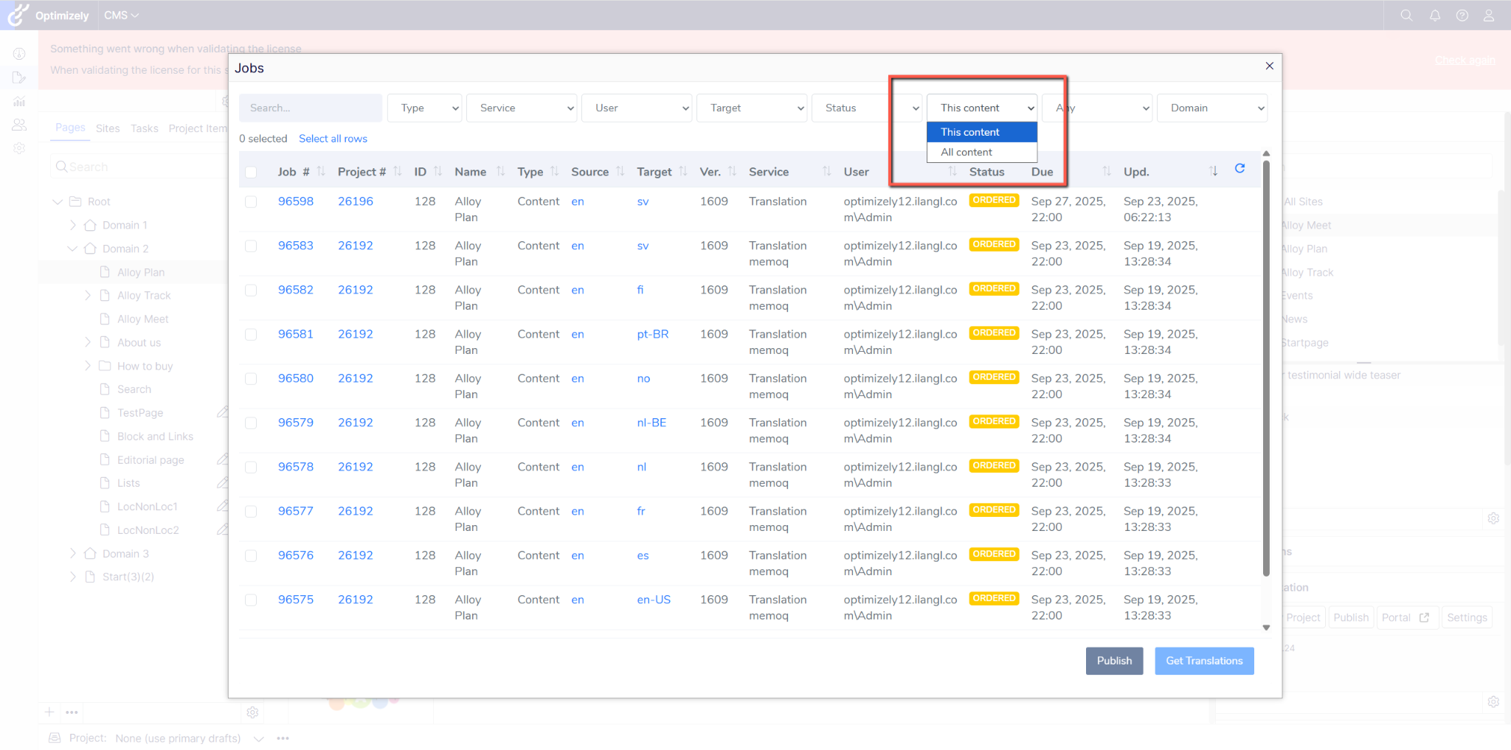Screen dimensions: 1511x750
Task: Click the jobs Search input field
Action: 311,108
